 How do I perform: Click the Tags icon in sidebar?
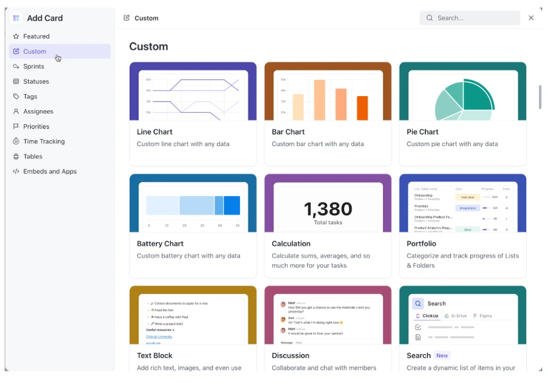point(16,96)
